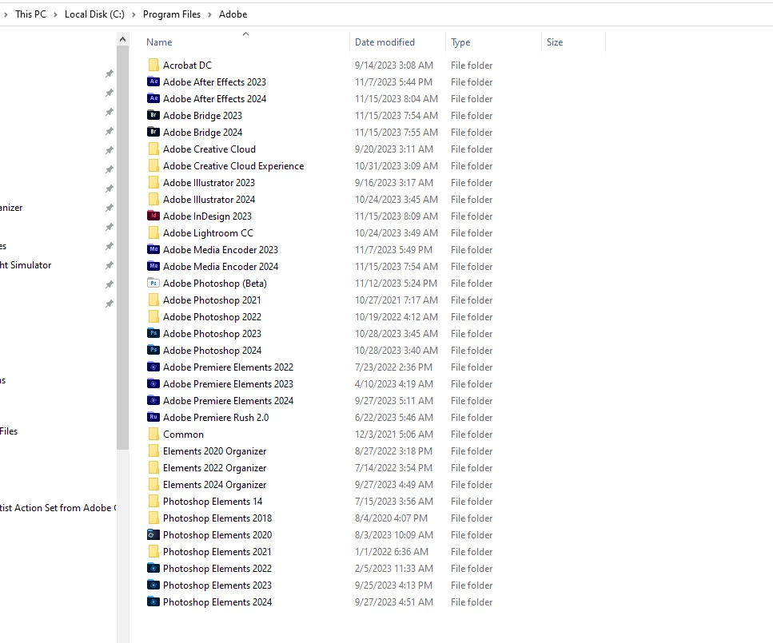
Task: Click the navigation pane scroll-up arrow
Action: click(123, 39)
